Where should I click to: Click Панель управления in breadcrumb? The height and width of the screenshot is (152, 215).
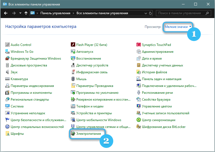click(x=56, y=13)
